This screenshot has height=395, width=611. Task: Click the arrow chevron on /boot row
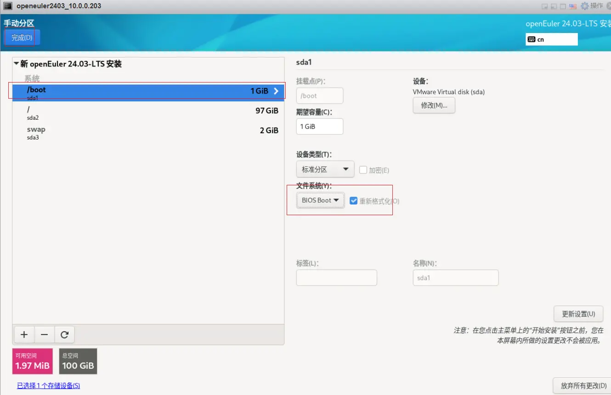tap(276, 91)
